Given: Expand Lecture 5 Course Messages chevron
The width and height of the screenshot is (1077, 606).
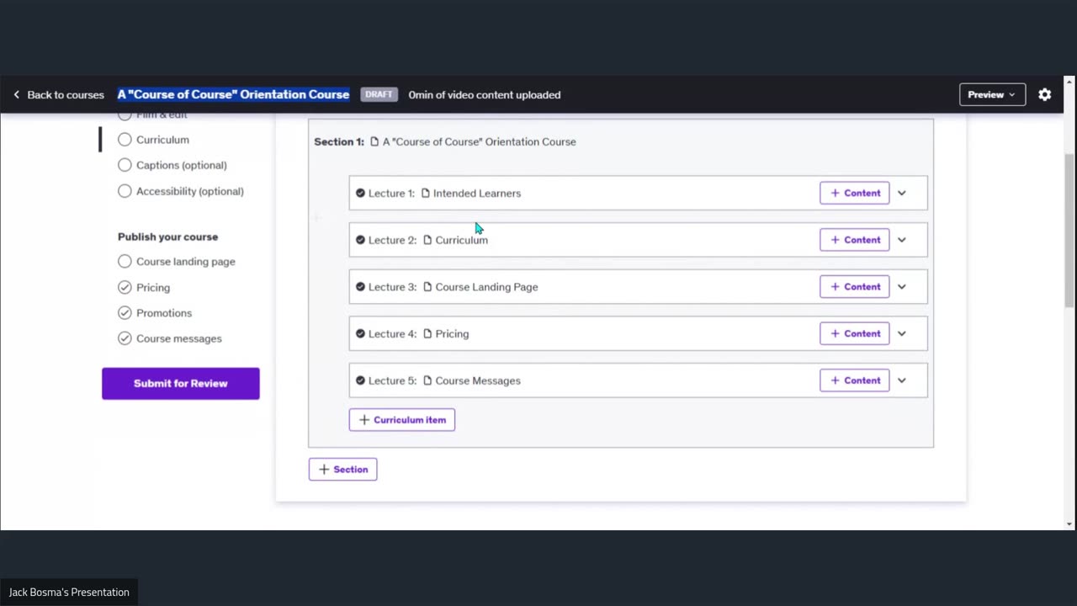Looking at the screenshot, I should click(901, 380).
